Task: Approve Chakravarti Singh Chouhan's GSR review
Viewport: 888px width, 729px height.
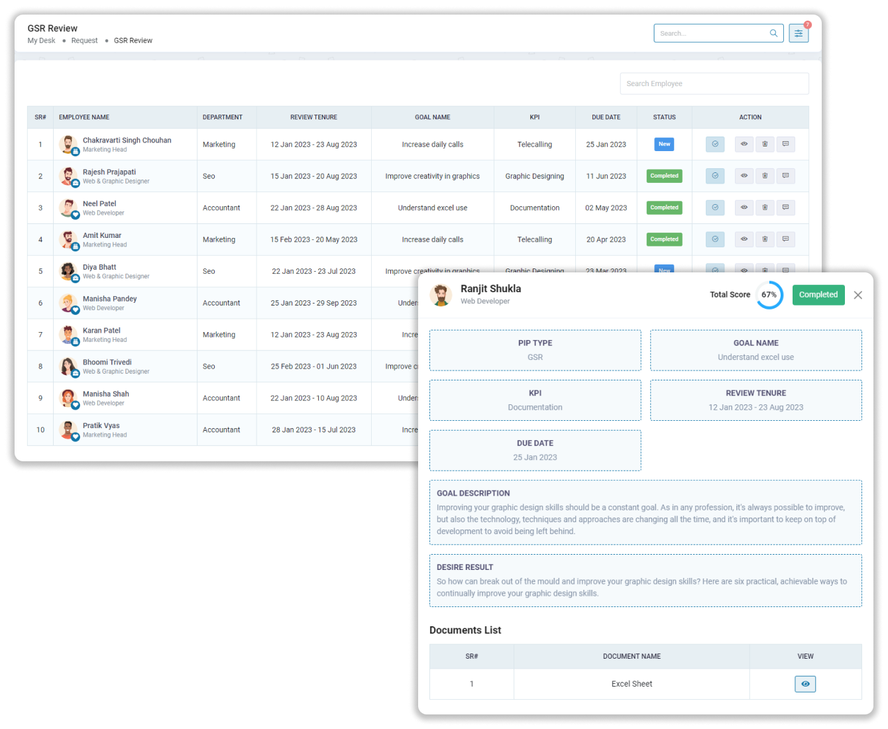Action: point(715,144)
